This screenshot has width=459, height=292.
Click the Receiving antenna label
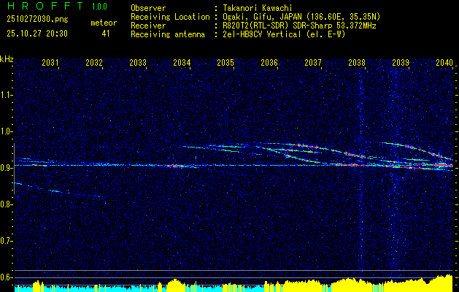168,34
